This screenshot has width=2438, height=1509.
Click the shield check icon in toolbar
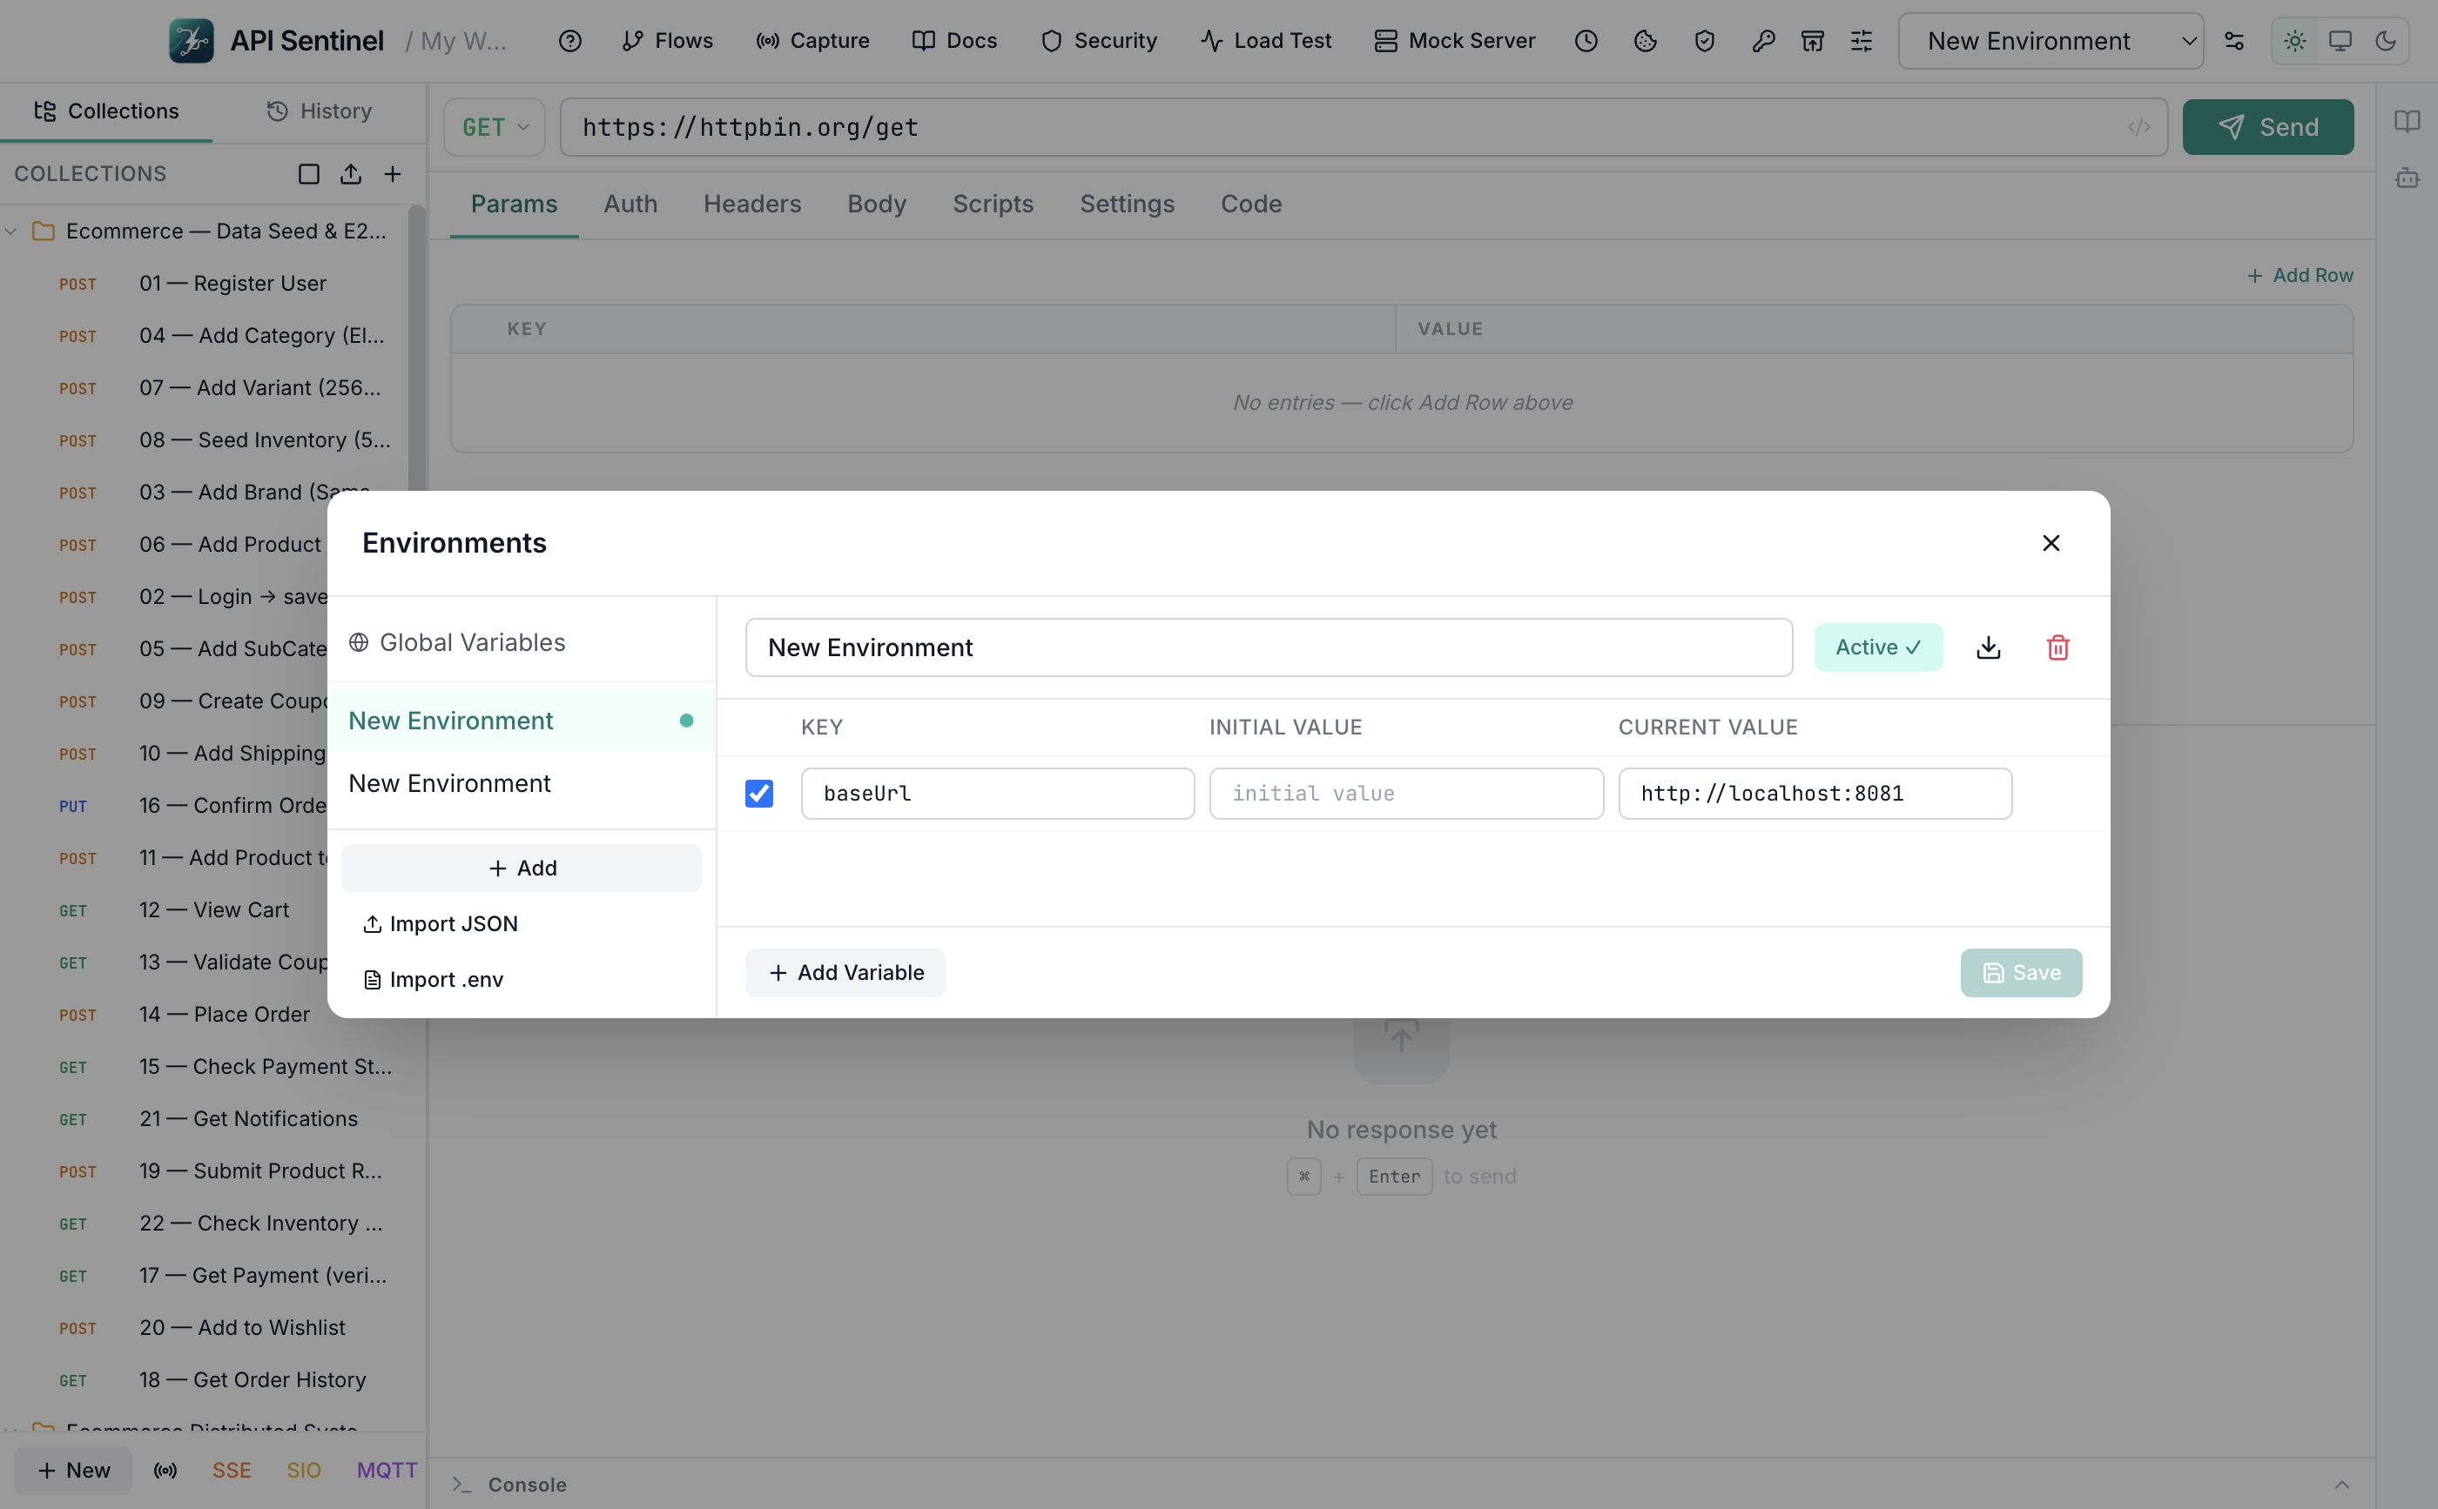[1704, 41]
